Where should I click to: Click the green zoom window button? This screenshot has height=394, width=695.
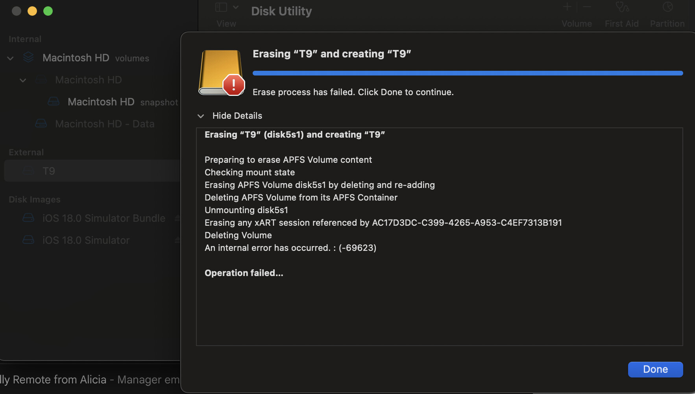[48, 11]
